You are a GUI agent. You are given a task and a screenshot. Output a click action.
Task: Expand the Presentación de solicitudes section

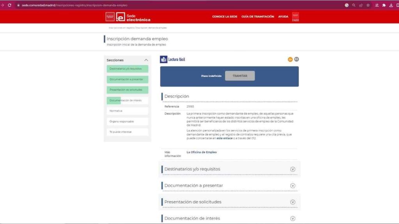(x=293, y=202)
